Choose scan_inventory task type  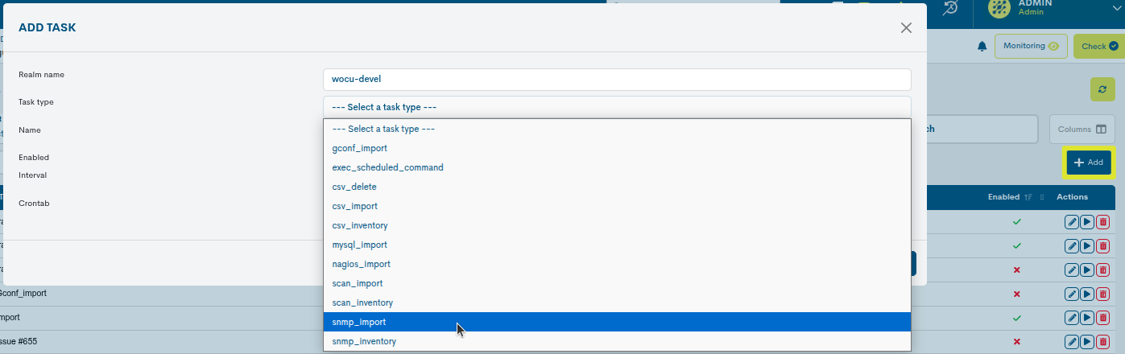click(x=617, y=303)
